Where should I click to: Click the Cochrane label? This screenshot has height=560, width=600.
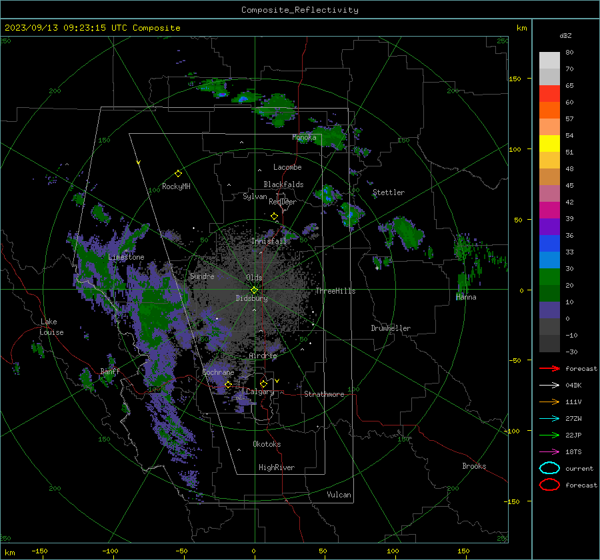218,372
